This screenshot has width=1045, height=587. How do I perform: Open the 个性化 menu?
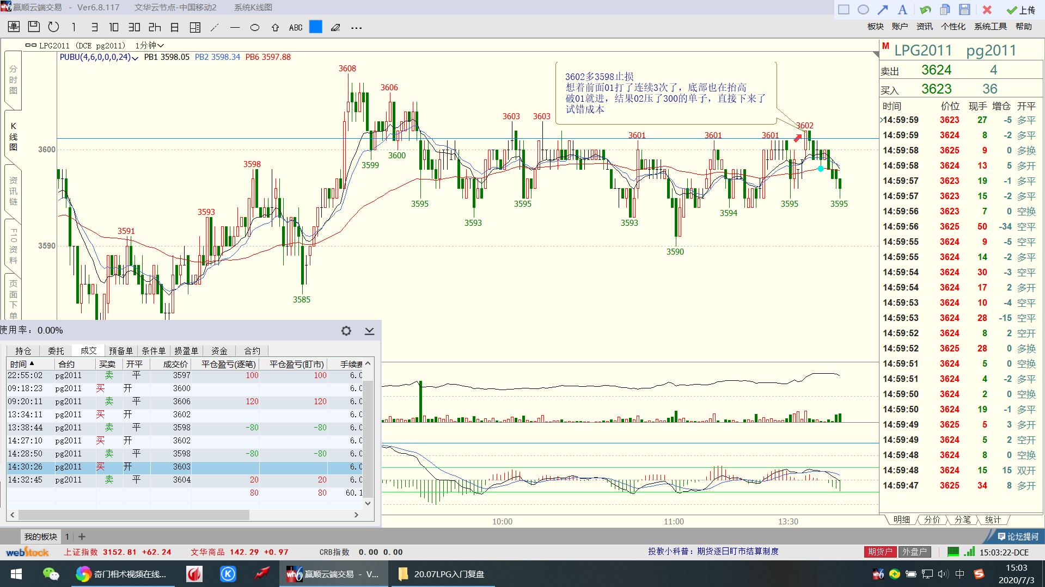953,26
